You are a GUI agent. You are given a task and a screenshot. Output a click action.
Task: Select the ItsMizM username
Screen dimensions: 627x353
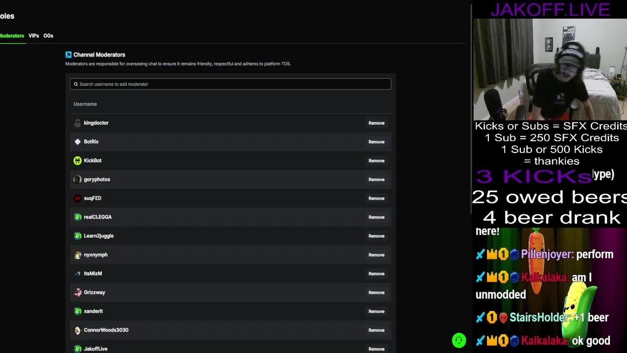[x=93, y=274]
